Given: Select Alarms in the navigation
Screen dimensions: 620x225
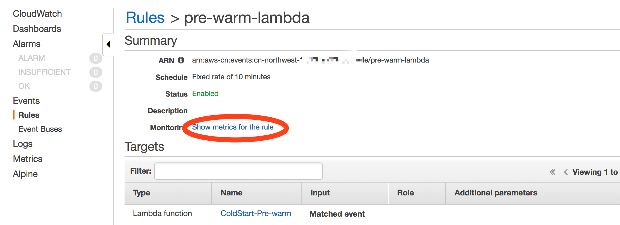Looking at the screenshot, I should 27,44.
